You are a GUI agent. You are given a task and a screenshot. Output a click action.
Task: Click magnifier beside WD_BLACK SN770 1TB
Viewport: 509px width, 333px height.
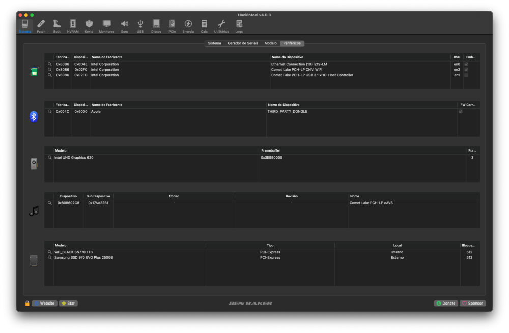50,252
